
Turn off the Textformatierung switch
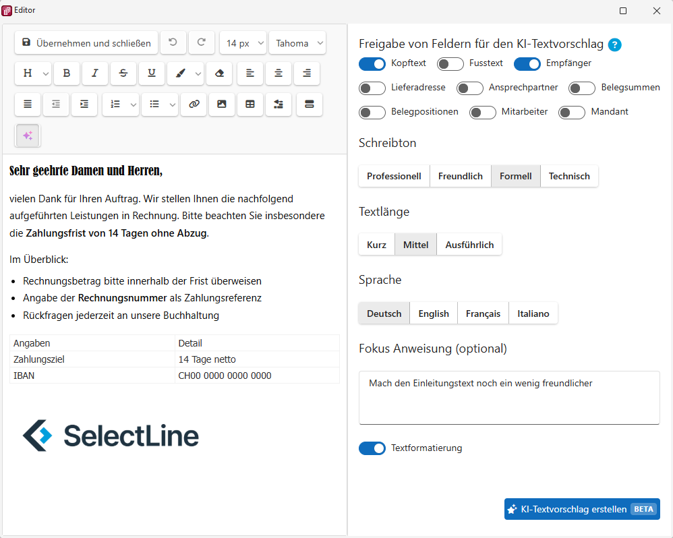point(372,448)
